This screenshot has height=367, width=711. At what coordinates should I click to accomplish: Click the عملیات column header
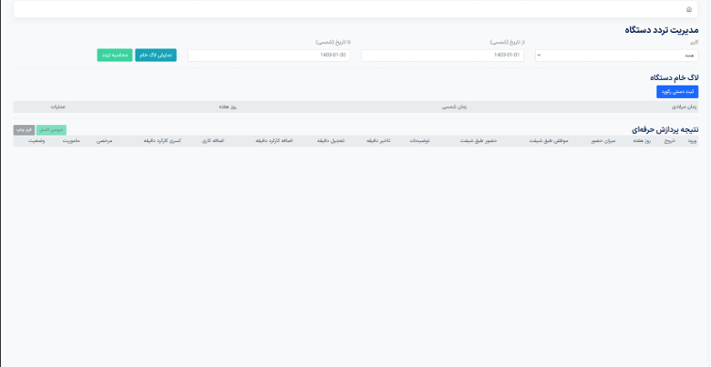[57, 107]
